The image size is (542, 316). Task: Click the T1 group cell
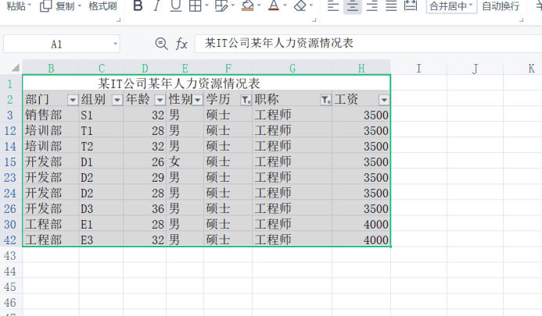pos(101,131)
